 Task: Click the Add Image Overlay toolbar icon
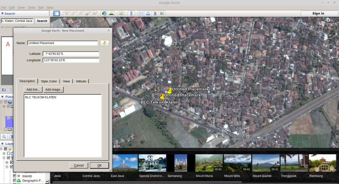88,13
